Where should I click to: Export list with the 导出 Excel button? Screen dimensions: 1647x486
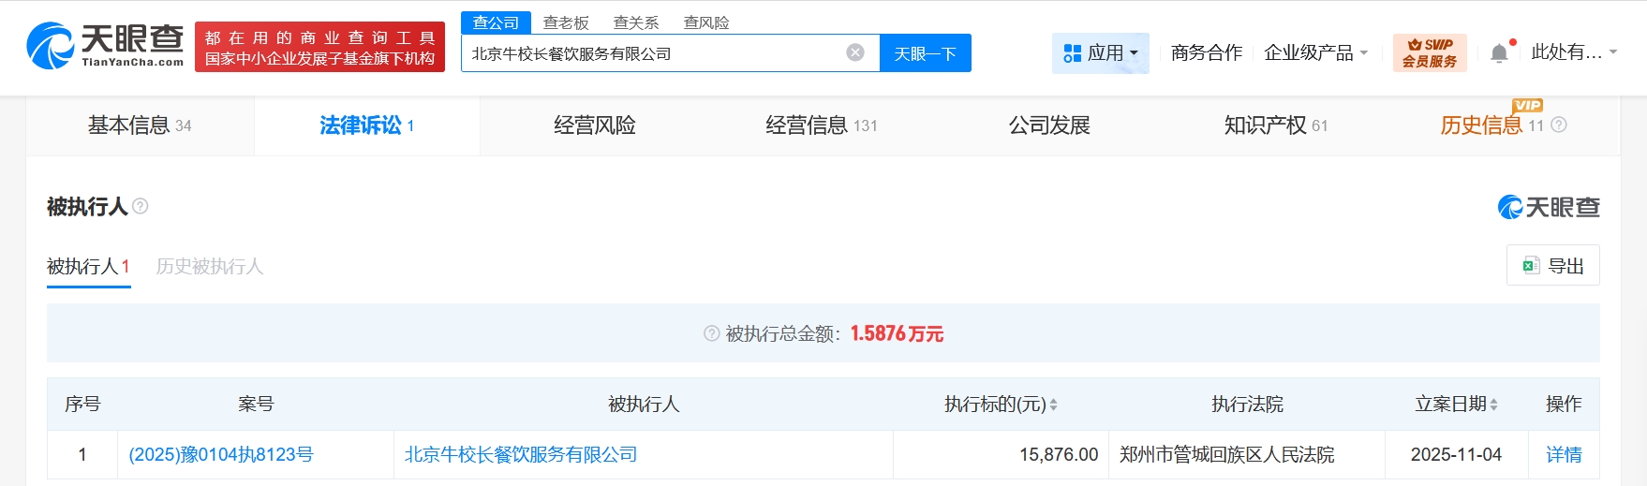(1552, 265)
